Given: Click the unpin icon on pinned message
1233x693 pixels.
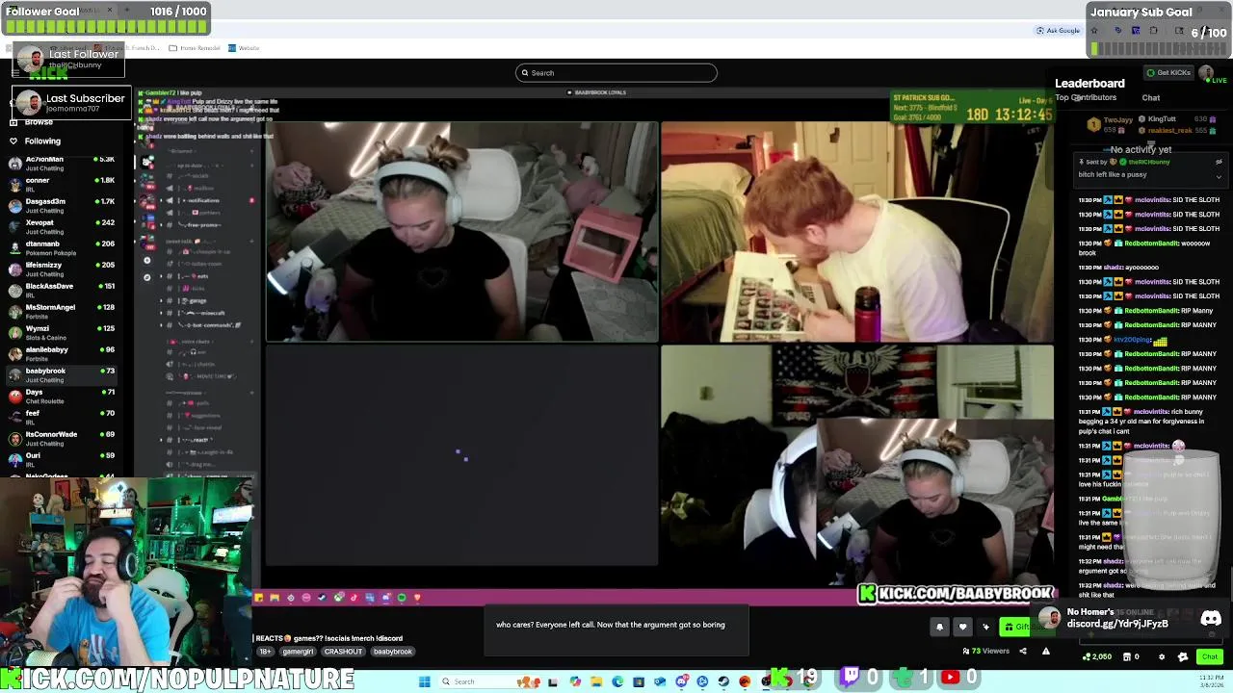Looking at the screenshot, I should click(x=1219, y=162).
